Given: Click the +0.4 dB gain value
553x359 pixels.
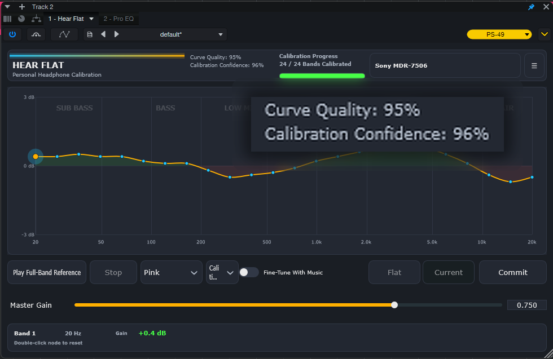Looking at the screenshot, I should 152,333.
